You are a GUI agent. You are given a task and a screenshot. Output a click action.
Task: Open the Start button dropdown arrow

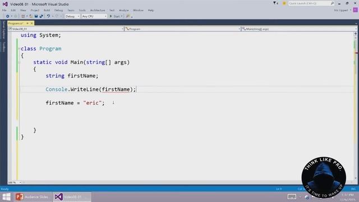[x=122, y=16]
